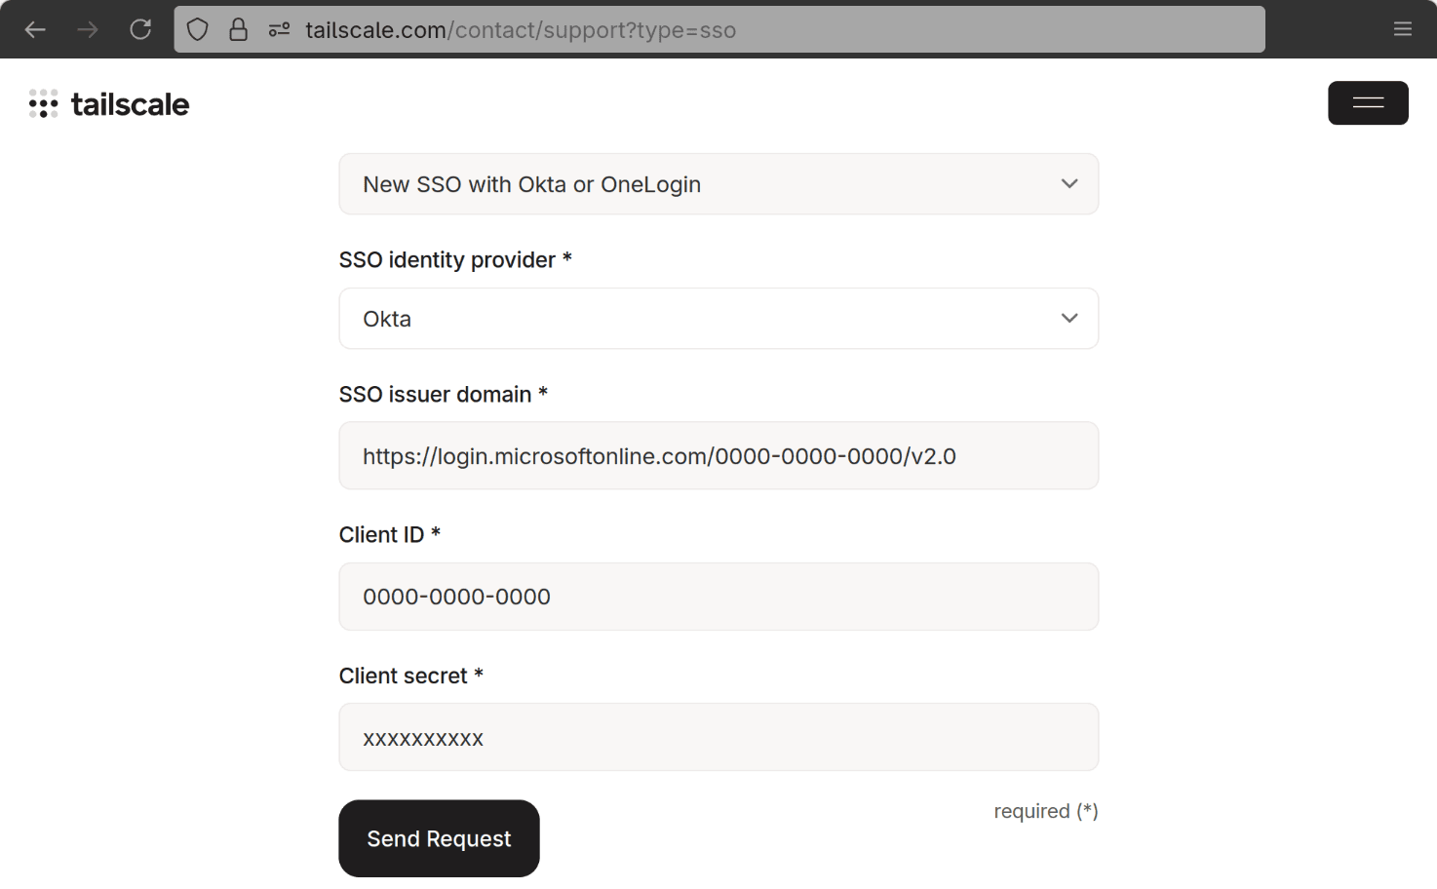Open the Tailscale site navigation menu
Viewport: 1437px width, 889px height.
[1368, 102]
